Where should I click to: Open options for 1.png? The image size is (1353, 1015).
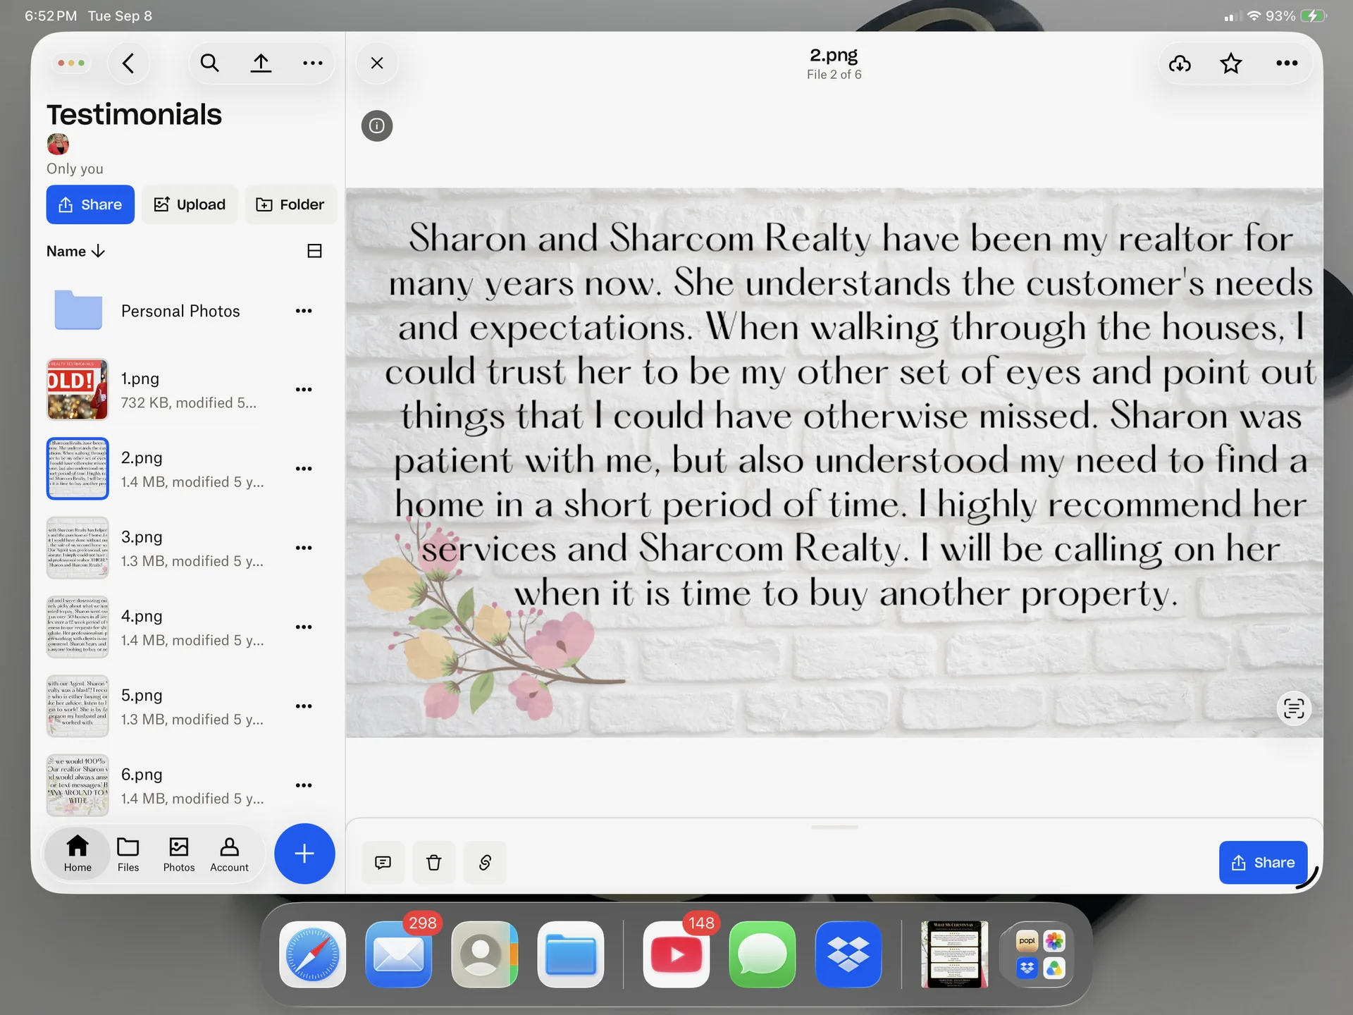(304, 390)
